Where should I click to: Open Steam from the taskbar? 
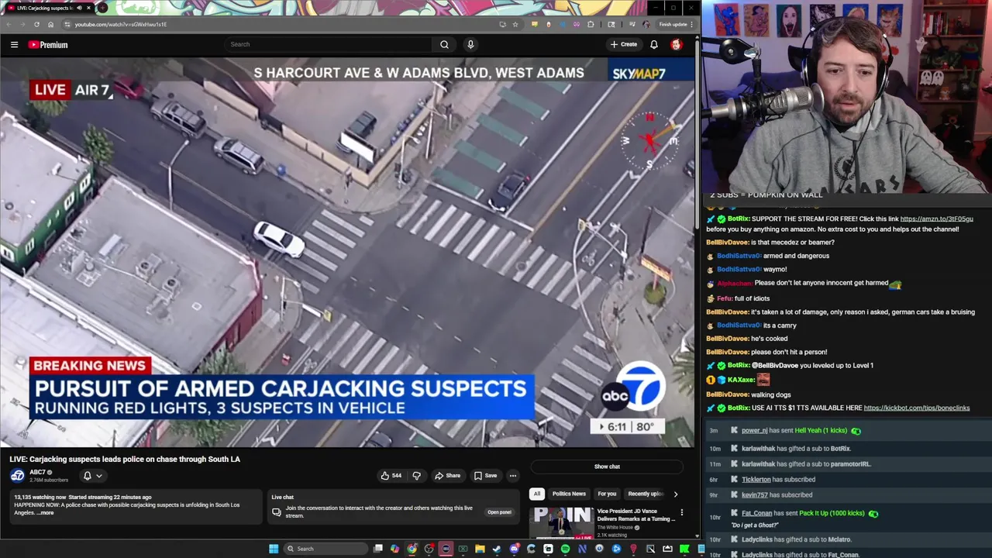497,549
